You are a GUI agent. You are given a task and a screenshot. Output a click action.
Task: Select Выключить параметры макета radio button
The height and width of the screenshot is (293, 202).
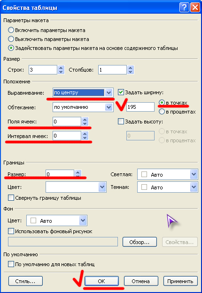click(x=11, y=39)
